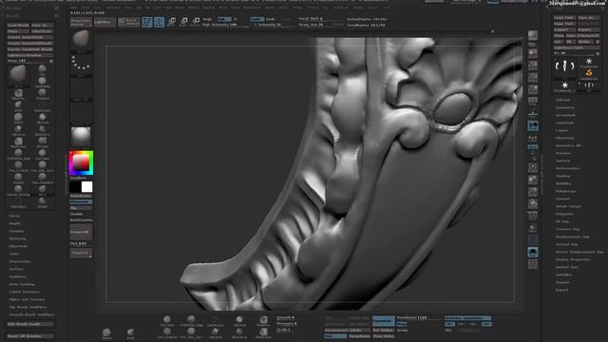Expand the Auto Masking section in Brush palette
This screenshot has height=342, width=608.
click(x=22, y=284)
